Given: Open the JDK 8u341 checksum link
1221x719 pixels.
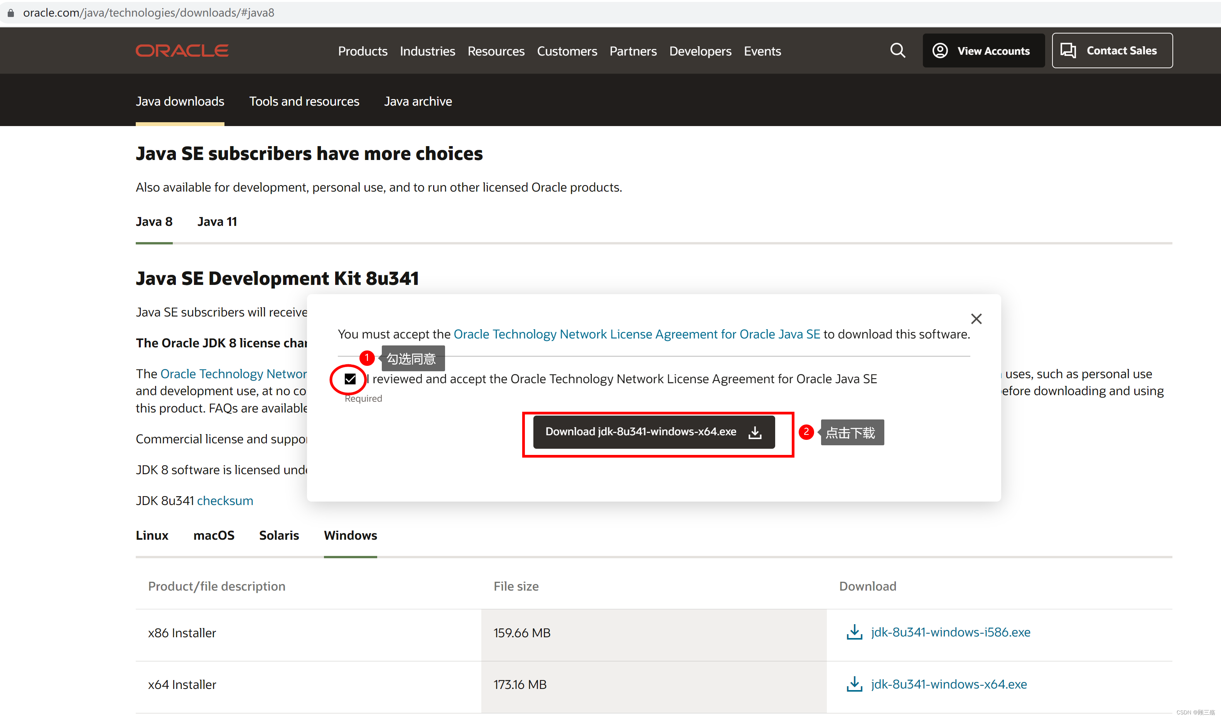Looking at the screenshot, I should point(225,500).
